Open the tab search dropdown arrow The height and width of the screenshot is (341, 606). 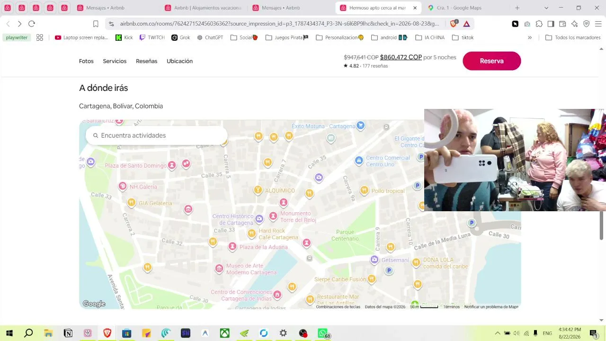click(546, 8)
